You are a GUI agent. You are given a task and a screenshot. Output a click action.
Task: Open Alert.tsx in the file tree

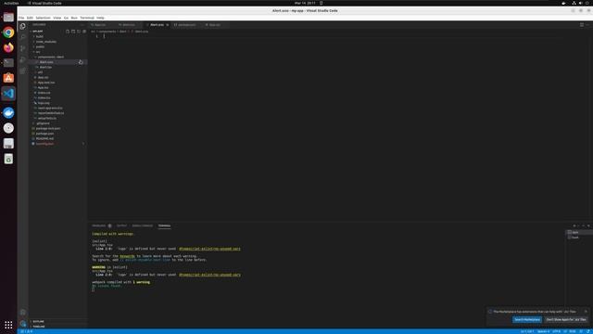45,68
